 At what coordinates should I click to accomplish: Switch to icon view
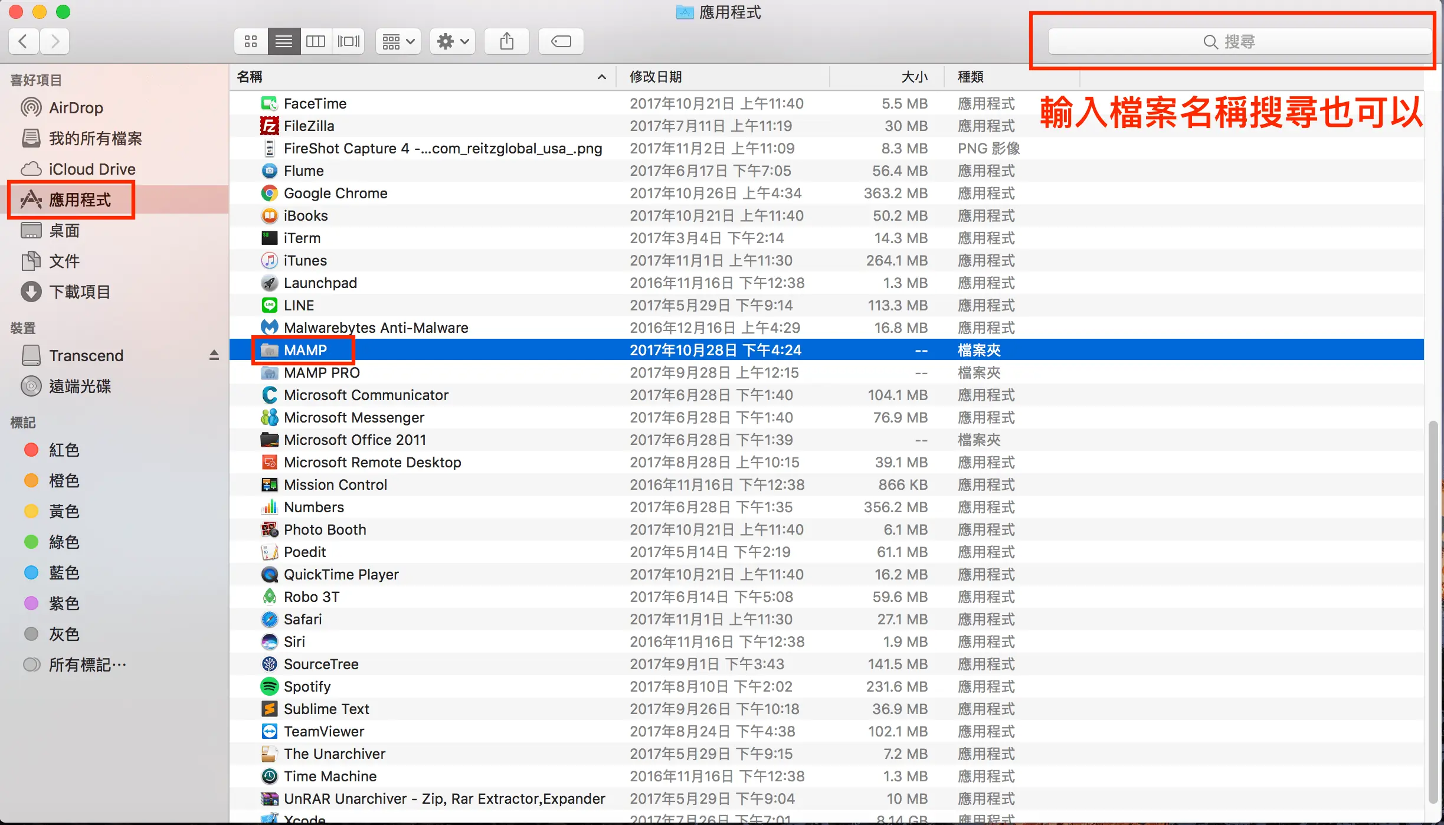click(x=251, y=41)
